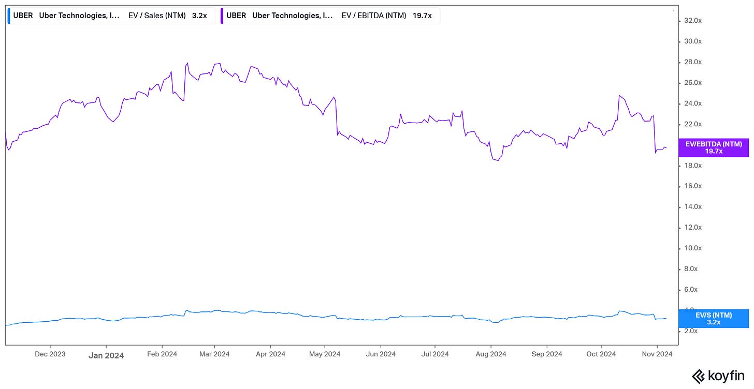Click the Jul 2024 x-axis label
The height and width of the screenshot is (389, 754).
pyautogui.click(x=434, y=354)
